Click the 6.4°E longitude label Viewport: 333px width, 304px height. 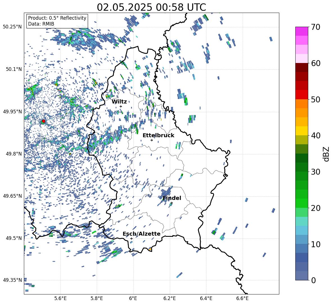[x=206, y=298]
